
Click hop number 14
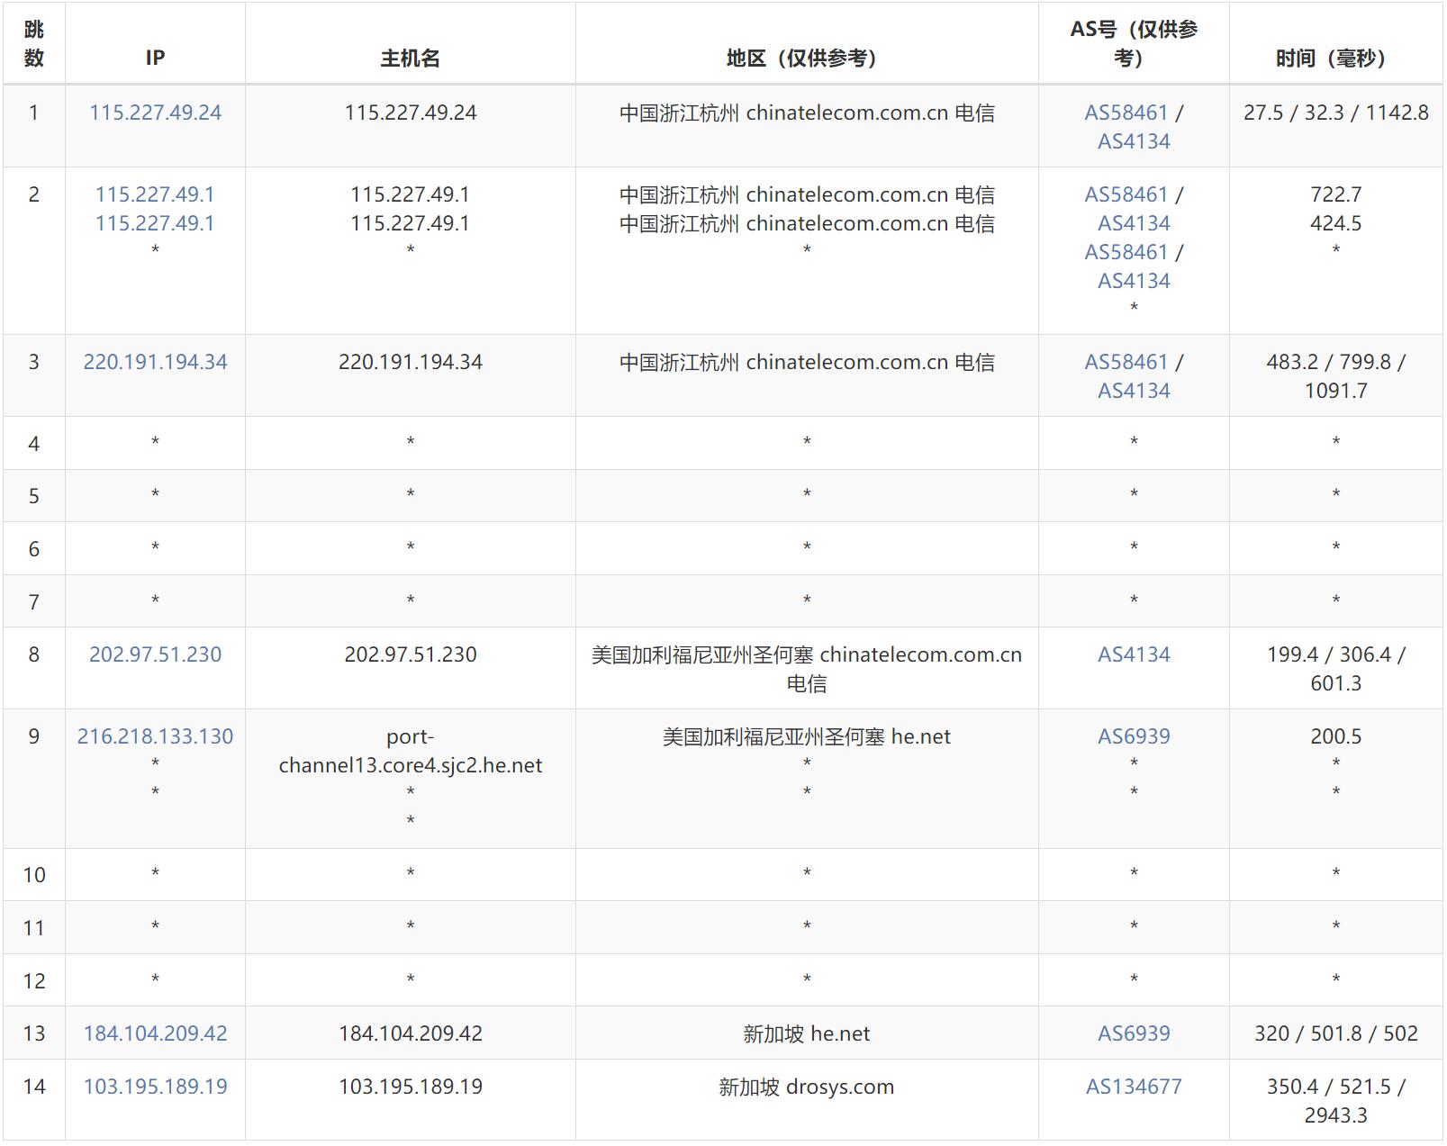pyautogui.click(x=33, y=1087)
